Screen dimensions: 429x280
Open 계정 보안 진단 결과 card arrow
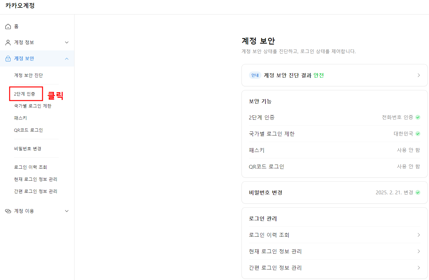pos(418,75)
